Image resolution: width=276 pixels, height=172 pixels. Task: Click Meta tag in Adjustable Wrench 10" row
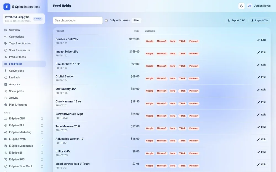coord(173,141)
